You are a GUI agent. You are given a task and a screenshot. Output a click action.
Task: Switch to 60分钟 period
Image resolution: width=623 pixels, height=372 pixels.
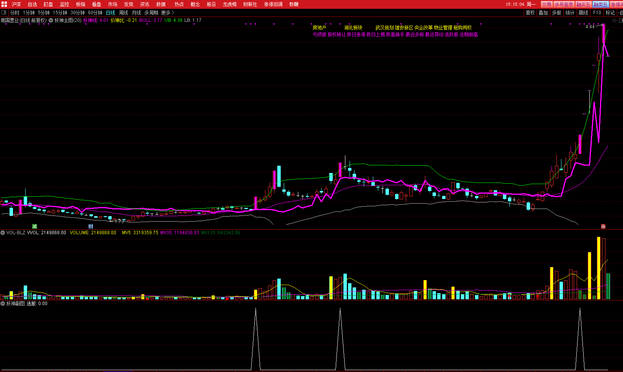click(95, 13)
